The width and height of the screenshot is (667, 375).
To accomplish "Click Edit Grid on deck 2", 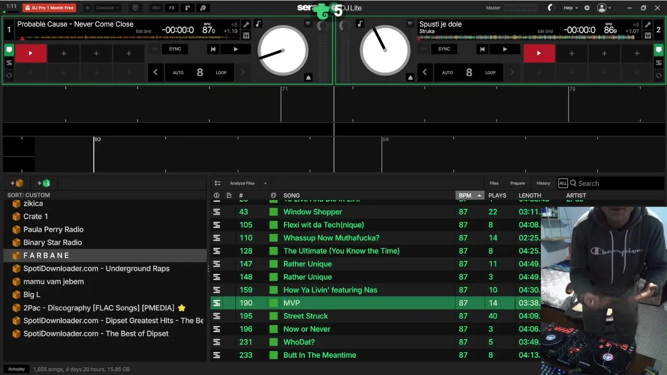I will (545, 31).
